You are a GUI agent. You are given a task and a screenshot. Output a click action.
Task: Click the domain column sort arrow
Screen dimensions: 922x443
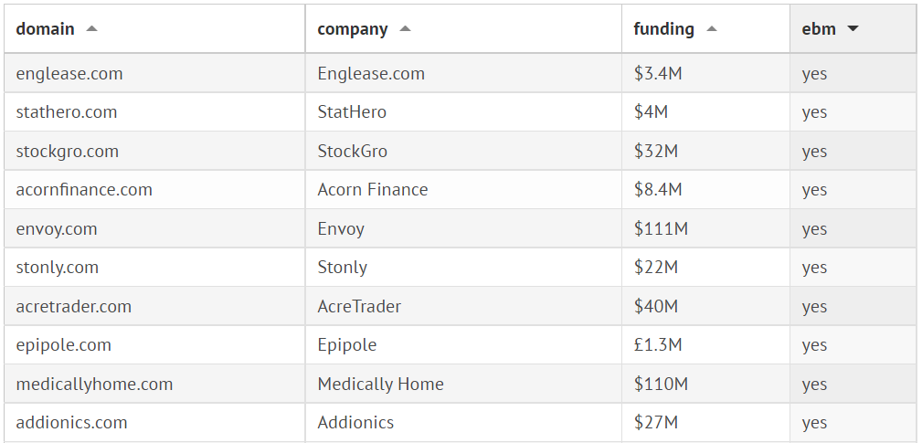point(91,29)
